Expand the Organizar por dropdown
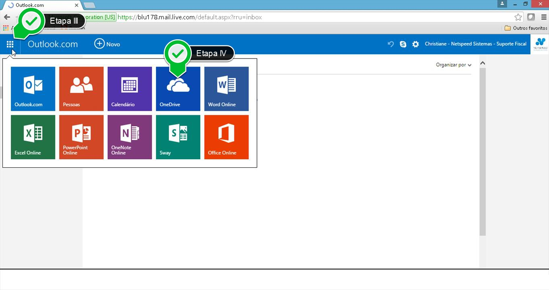Screen dimensions: 549x290 pyautogui.click(x=453, y=65)
